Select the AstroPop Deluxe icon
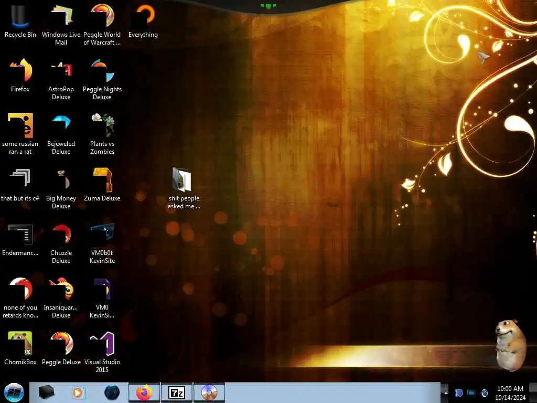This screenshot has height=403, width=537. click(61, 80)
